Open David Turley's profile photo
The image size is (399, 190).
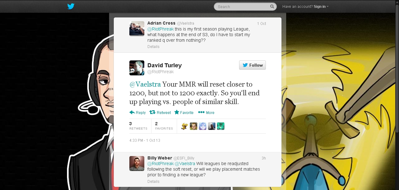137,68
